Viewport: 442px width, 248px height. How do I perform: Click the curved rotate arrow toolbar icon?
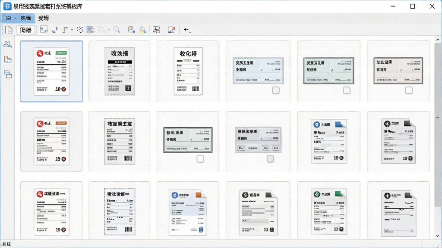pos(55,30)
